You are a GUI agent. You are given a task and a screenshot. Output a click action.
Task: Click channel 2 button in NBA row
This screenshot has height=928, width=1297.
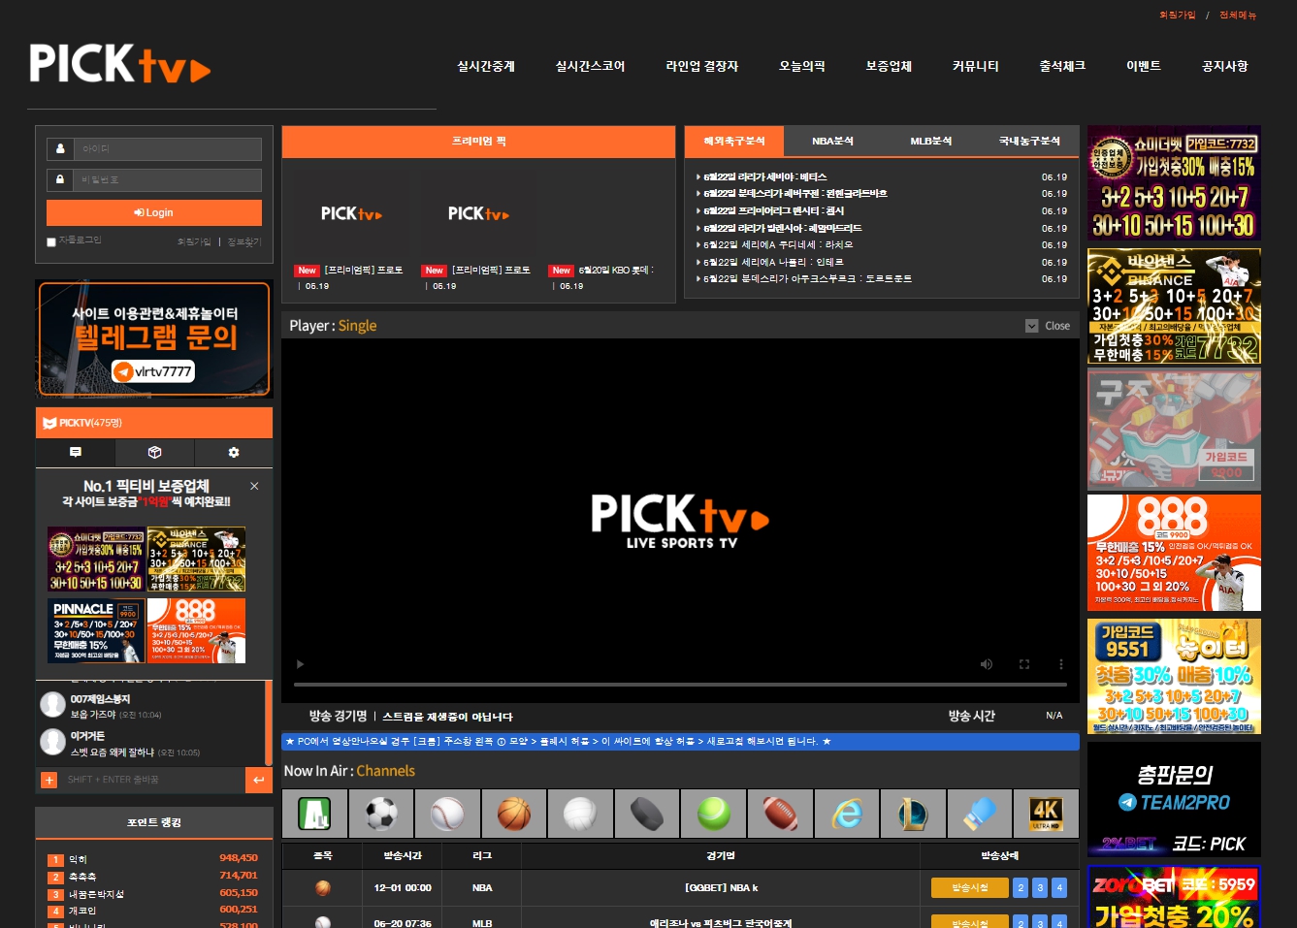pos(1021,887)
